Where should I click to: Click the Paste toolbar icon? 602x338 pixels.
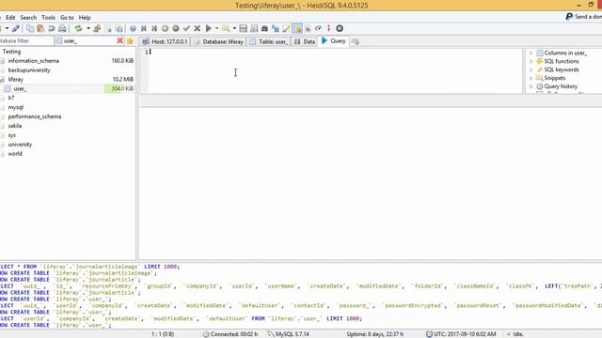(x=40, y=28)
